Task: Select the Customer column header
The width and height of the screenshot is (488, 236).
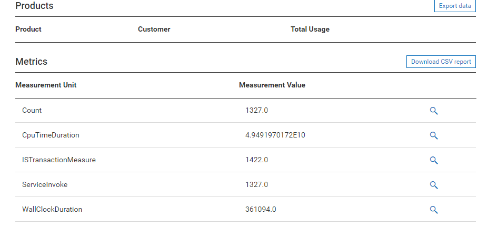Action: click(x=154, y=29)
